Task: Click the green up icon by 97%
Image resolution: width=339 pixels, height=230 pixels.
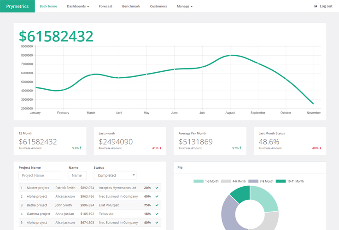Action: pos(240,148)
